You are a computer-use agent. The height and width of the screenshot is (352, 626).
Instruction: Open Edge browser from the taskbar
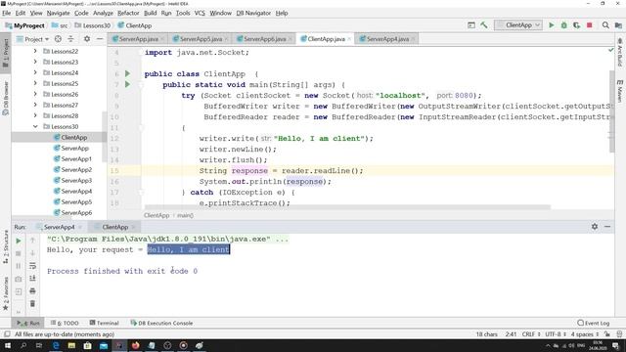click(56, 345)
